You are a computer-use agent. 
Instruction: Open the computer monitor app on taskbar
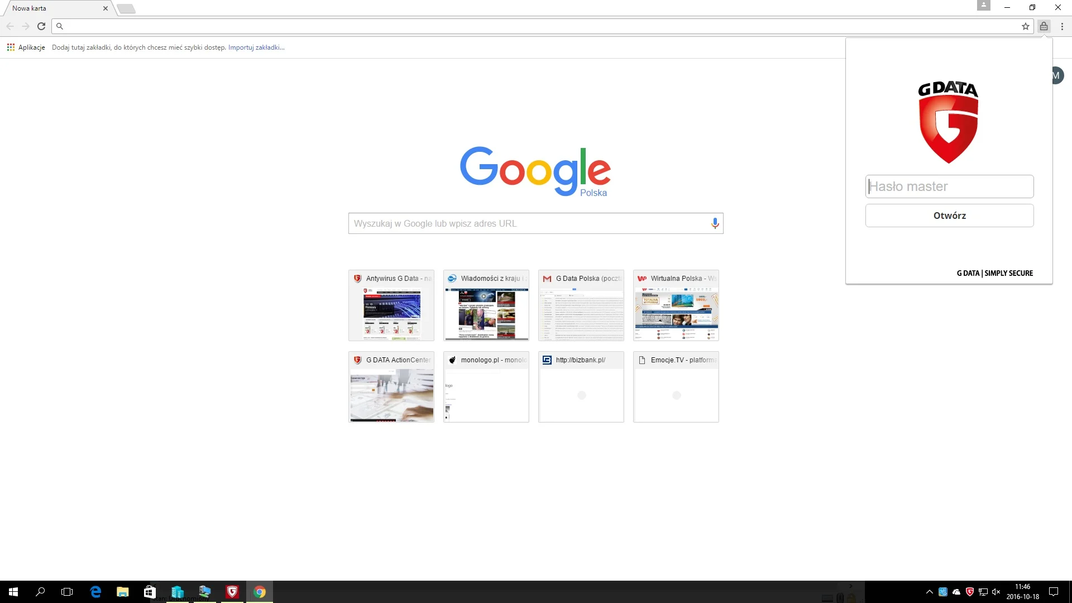[205, 592]
